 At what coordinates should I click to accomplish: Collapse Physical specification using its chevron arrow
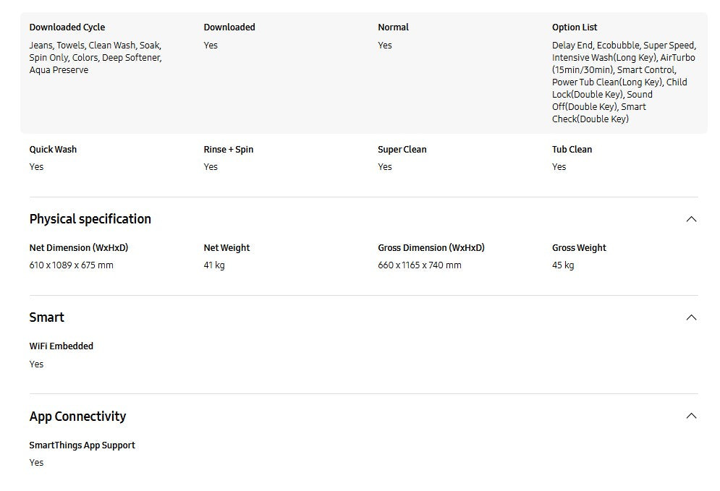pos(691,219)
